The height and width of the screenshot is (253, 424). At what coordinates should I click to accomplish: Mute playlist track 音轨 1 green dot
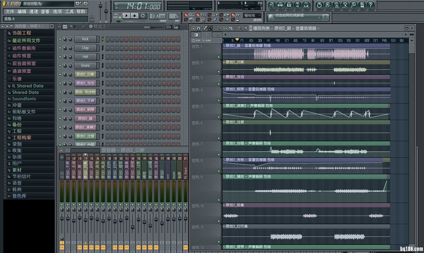point(219,57)
